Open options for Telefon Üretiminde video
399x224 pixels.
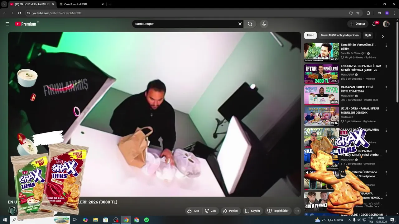point(386,173)
